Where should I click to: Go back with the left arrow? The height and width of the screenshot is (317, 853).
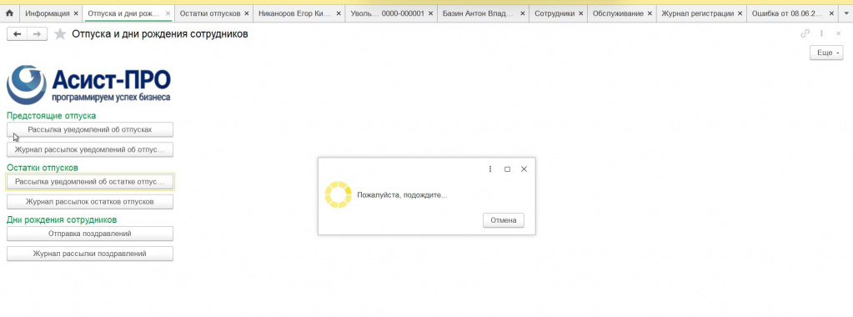pos(17,34)
